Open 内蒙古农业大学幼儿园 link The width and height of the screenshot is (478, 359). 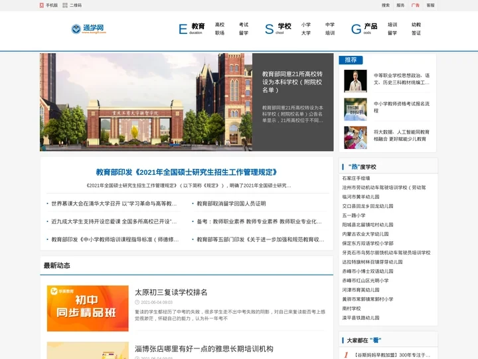[x=365, y=234]
